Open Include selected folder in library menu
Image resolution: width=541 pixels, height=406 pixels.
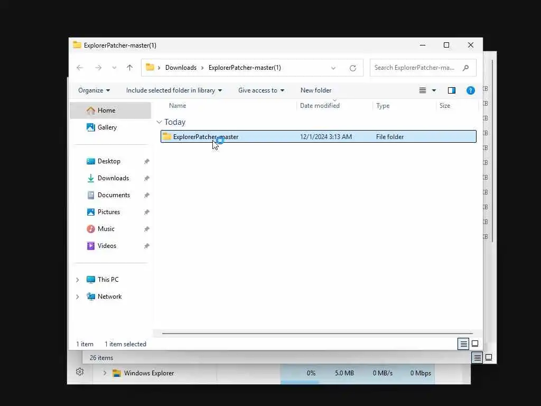click(174, 90)
